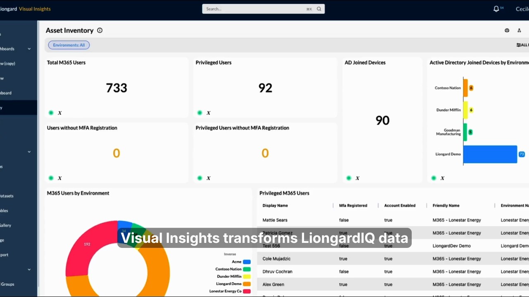Open the '(copy)' dashboard in the sidebar
The width and height of the screenshot is (529, 297).
[x=8, y=64]
